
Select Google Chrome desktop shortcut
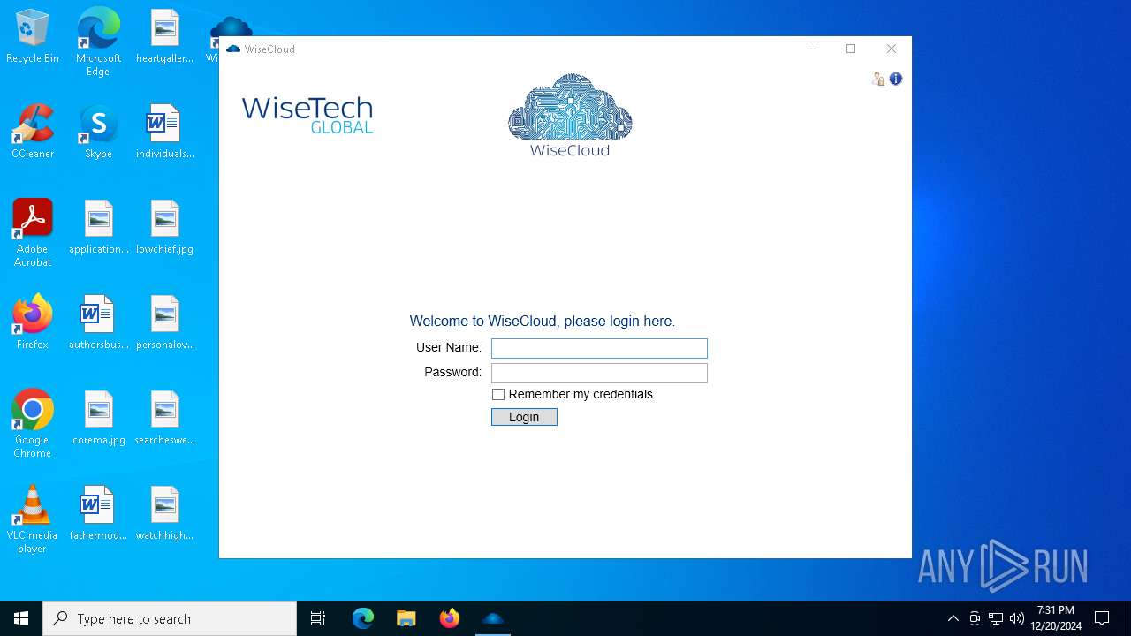[33, 424]
